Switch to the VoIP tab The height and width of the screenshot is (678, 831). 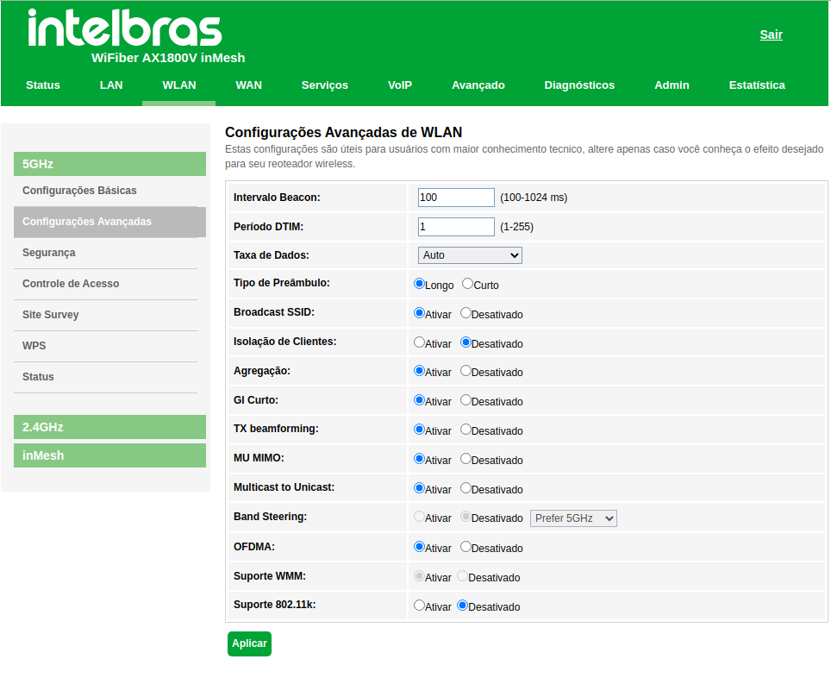click(400, 85)
